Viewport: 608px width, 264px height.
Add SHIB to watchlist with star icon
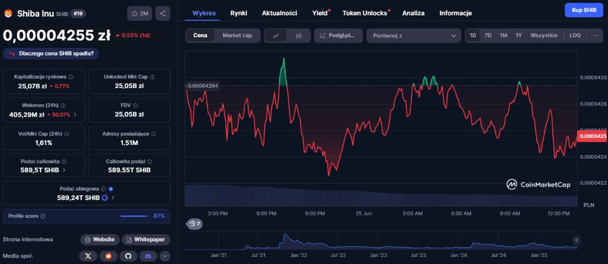click(x=140, y=14)
